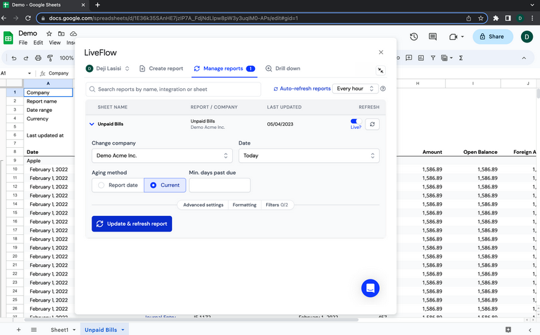Screen dimensions: 540x335
Task: Open the View menu
Action: coord(54,43)
